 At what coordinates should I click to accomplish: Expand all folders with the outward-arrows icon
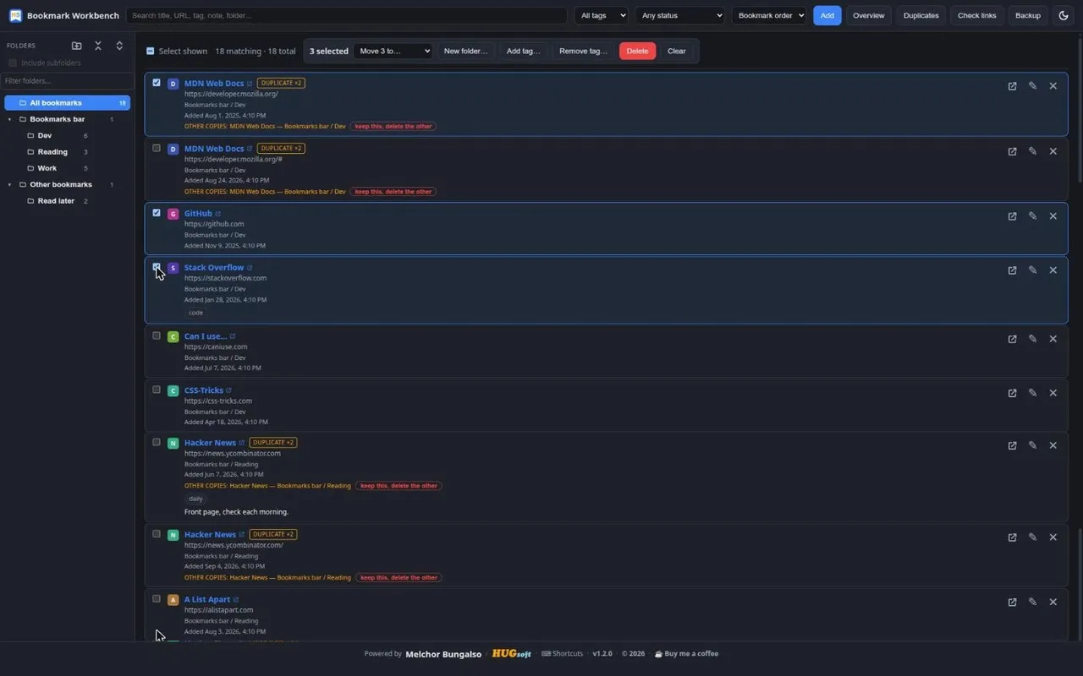click(x=119, y=46)
